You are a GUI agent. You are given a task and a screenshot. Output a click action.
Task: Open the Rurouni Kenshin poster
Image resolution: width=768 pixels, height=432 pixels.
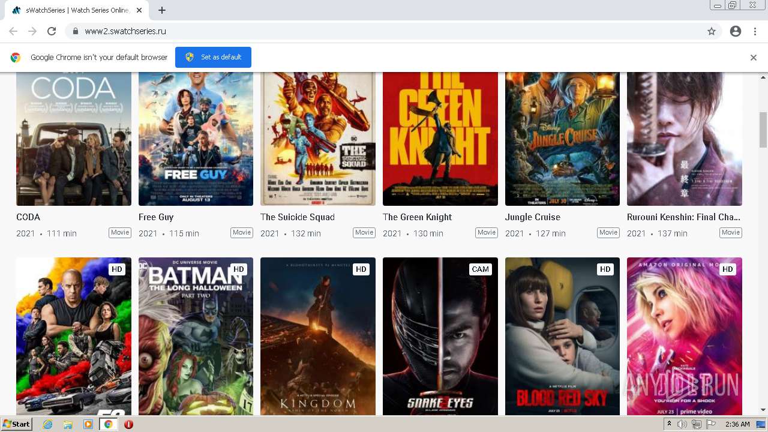pos(685,139)
